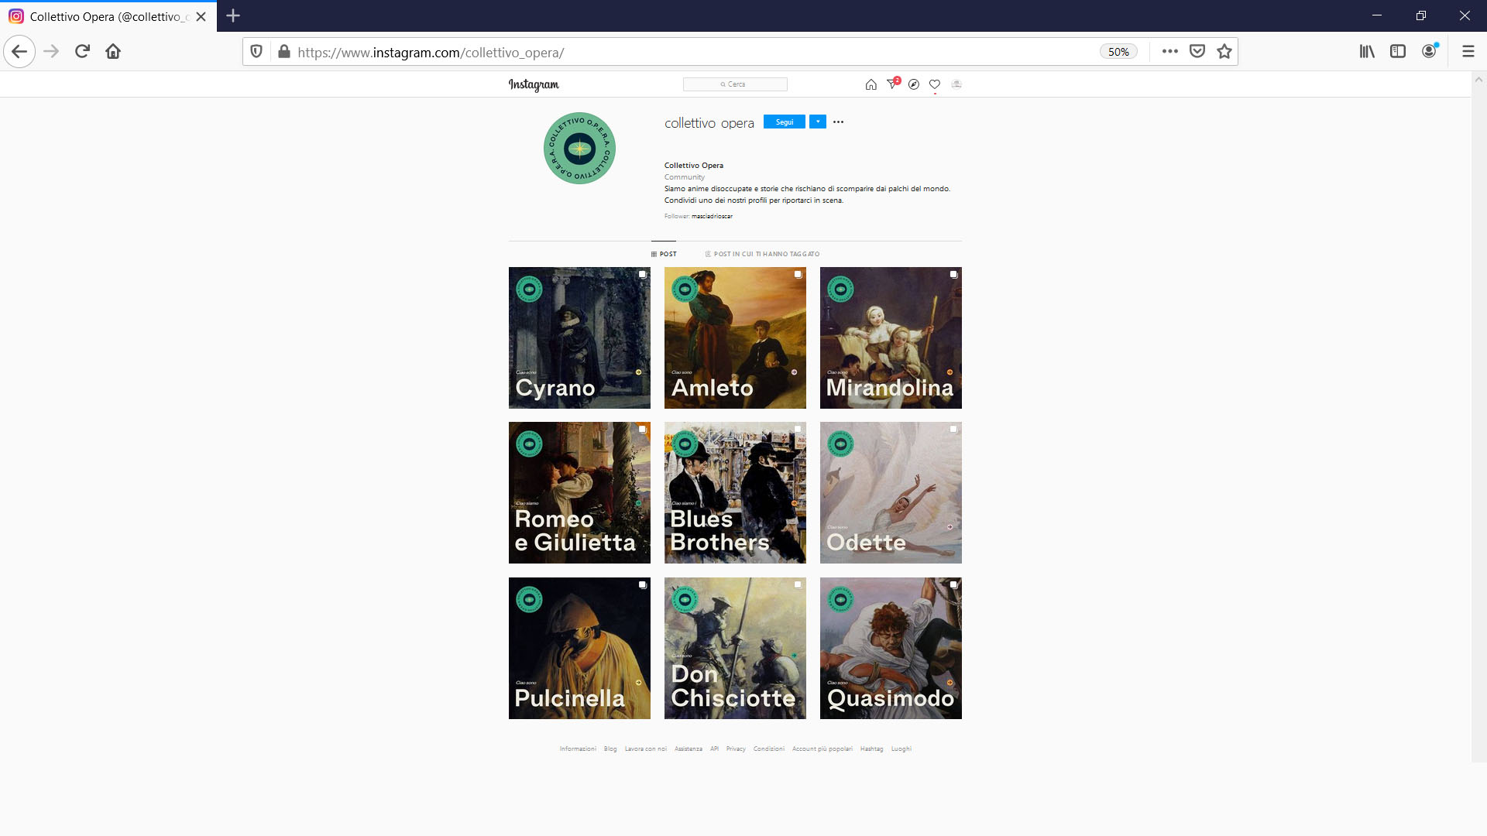Switch to Post in cui ti hanno taggato tab

[x=762, y=254]
